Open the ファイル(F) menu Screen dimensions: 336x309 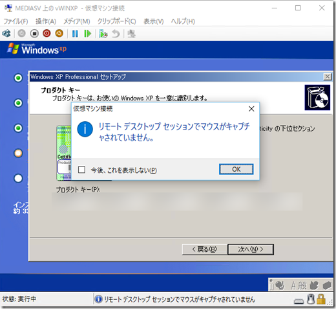(x=16, y=21)
